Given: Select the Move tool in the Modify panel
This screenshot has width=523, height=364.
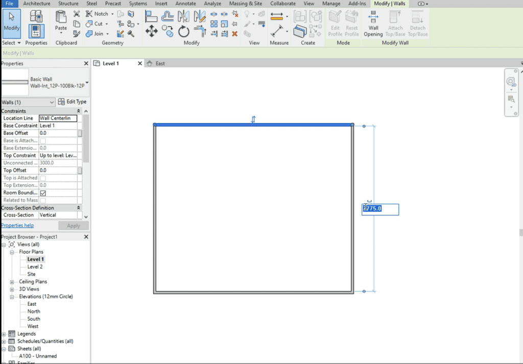Looking at the screenshot, I should point(151,32).
